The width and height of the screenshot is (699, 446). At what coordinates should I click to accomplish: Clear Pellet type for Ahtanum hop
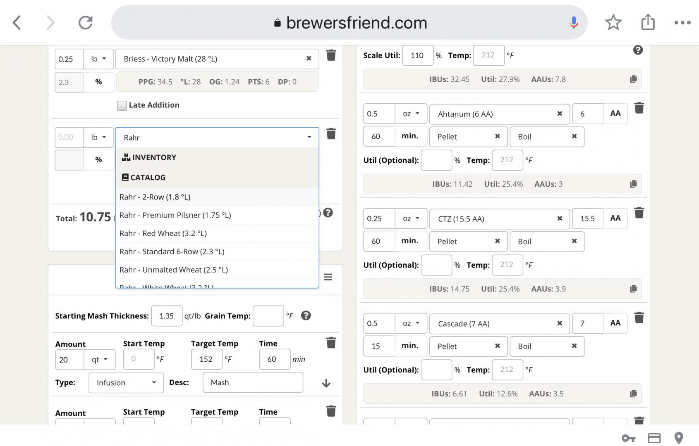(x=498, y=136)
